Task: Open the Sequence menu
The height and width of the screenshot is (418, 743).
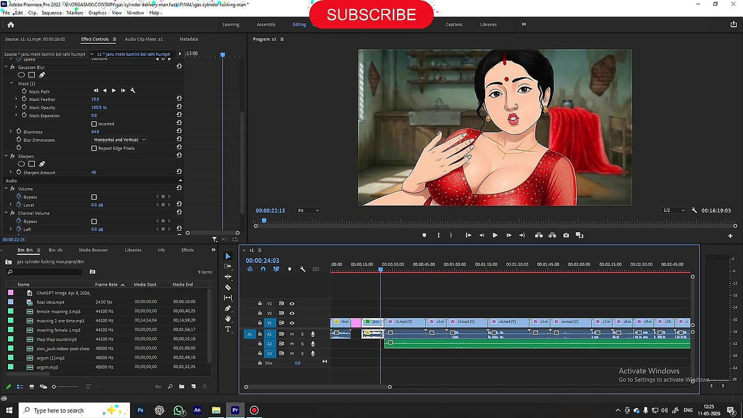Action: point(52,12)
